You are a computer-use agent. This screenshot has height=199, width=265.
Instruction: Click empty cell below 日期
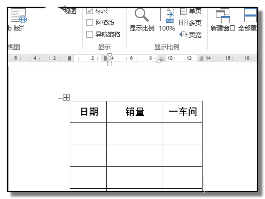coord(88,134)
